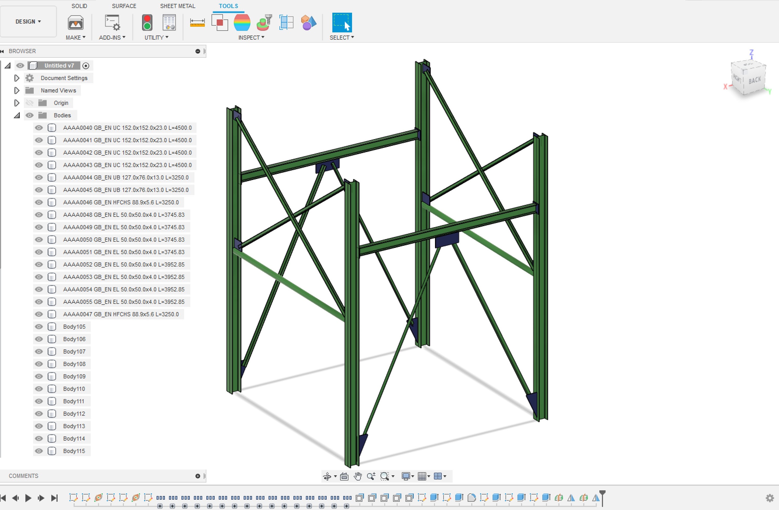779x510 pixels.
Task: Select the Interference tool icon
Action: [x=220, y=23]
